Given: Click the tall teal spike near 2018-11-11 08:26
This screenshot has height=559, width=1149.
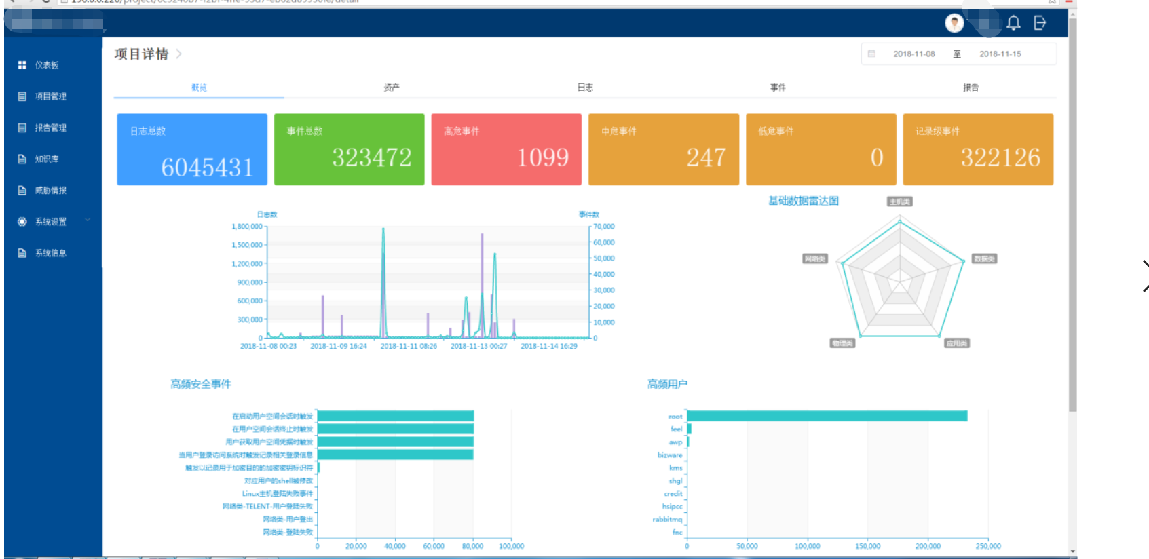Looking at the screenshot, I should coord(383,282).
